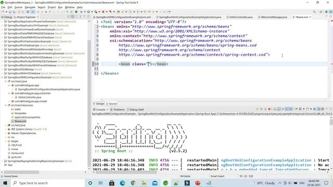
Task: Select Beans.xml in Project Explorer
Action: click(20, 121)
